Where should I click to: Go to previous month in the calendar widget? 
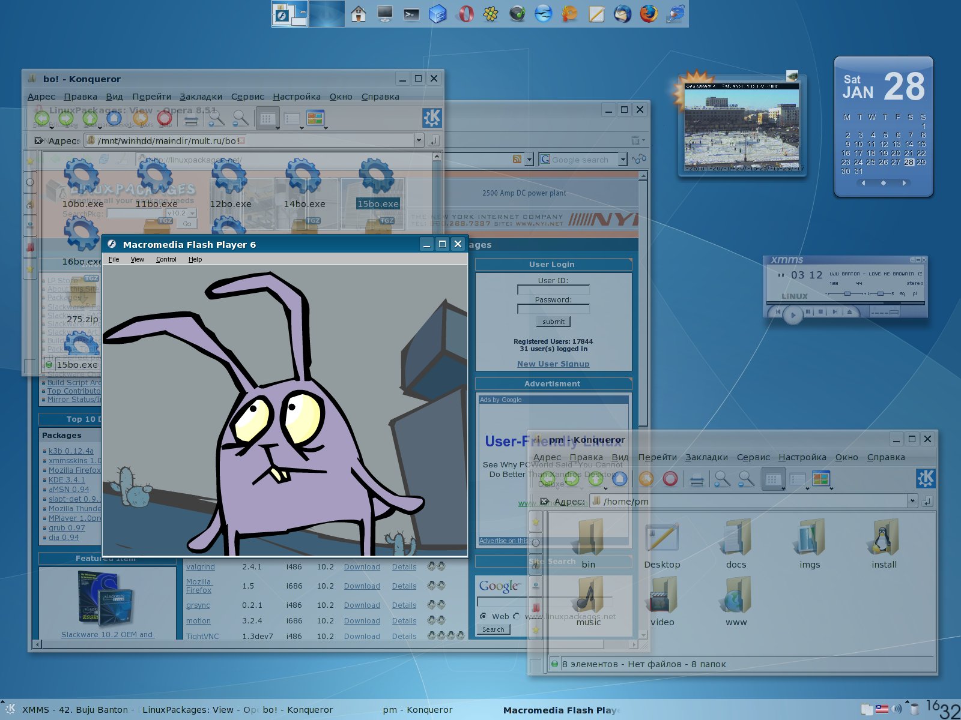tap(863, 183)
